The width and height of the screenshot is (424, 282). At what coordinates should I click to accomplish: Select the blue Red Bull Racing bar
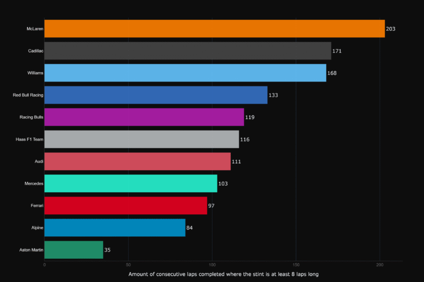pyautogui.click(x=156, y=95)
